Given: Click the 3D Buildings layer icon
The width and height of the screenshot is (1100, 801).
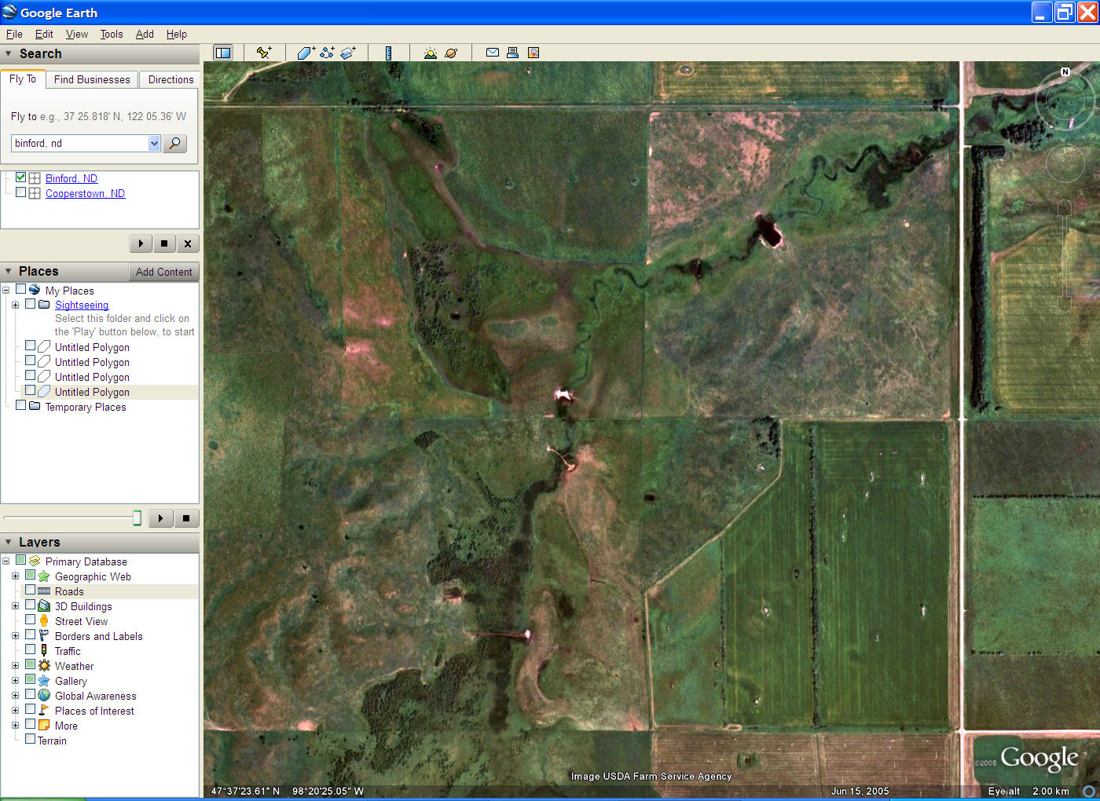Looking at the screenshot, I should (44, 605).
